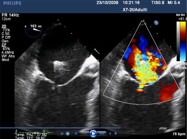Toggle shuffle in the playback bar

click(62, 133)
